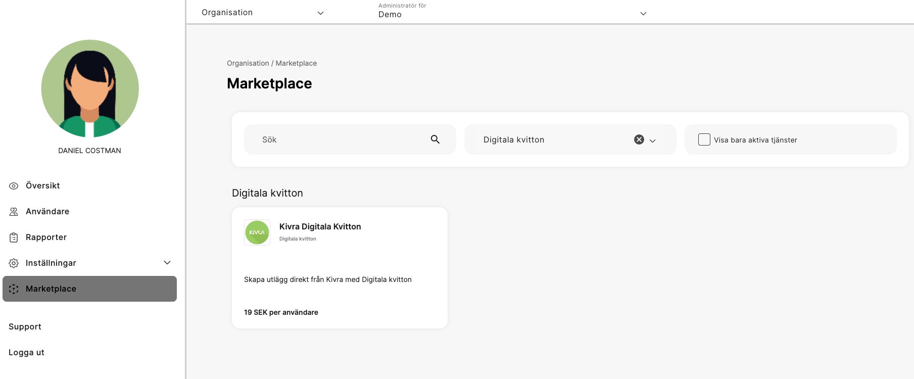Click the 19 SEK per användare price
The height and width of the screenshot is (379, 914).
(281, 312)
